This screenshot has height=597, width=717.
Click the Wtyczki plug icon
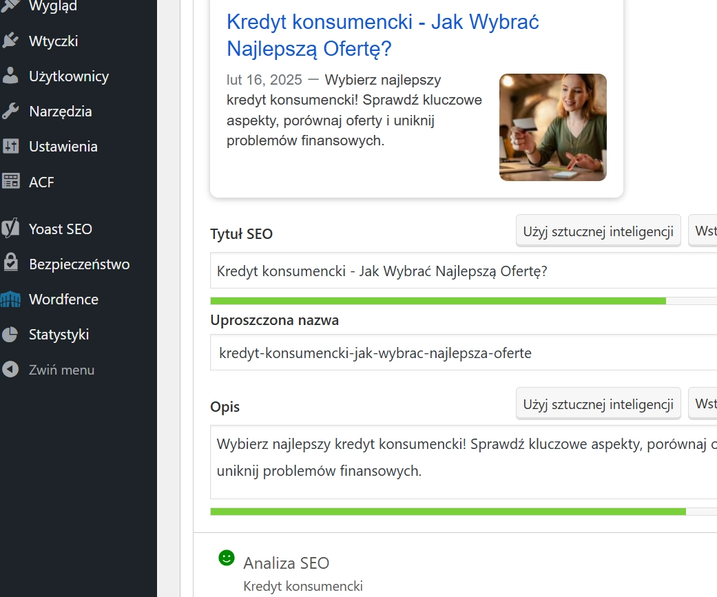[x=10, y=41]
